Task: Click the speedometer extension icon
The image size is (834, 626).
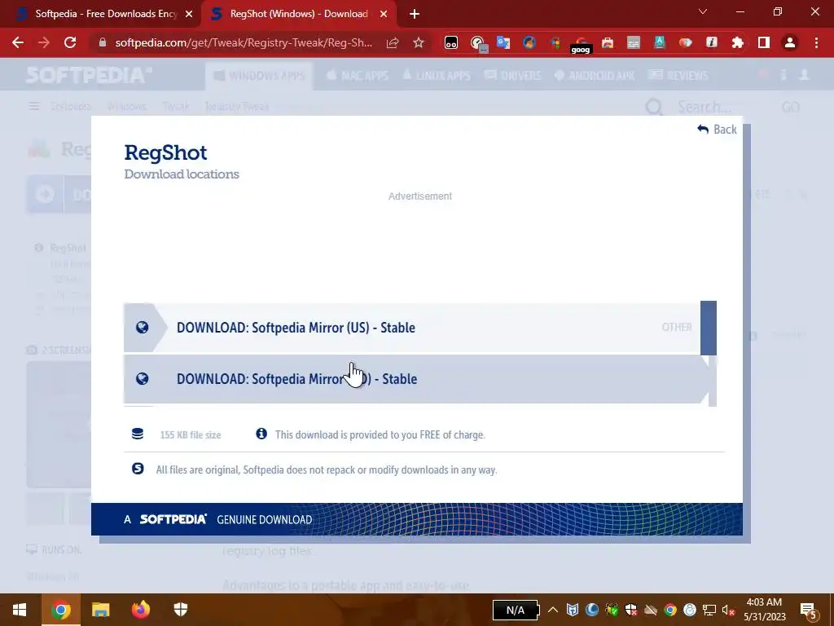Action: pyautogui.click(x=478, y=42)
